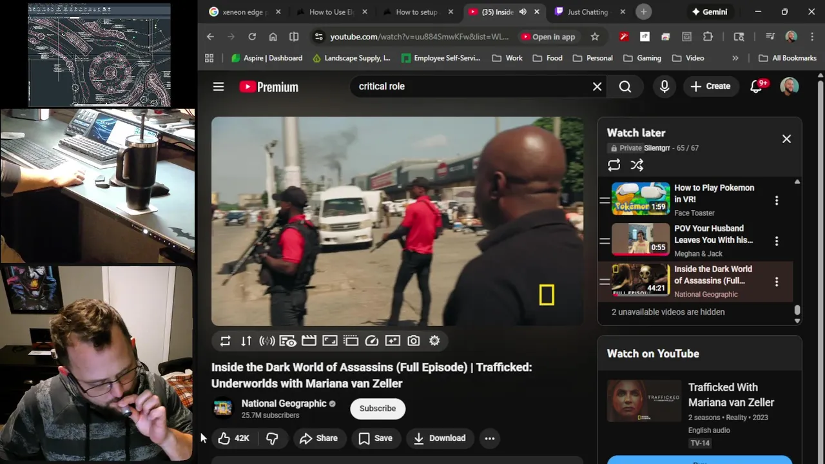The width and height of the screenshot is (825, 464).
Task: Click the sparkle filters icon under video
Action: 393,341
